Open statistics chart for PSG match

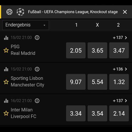coord(6,38)
